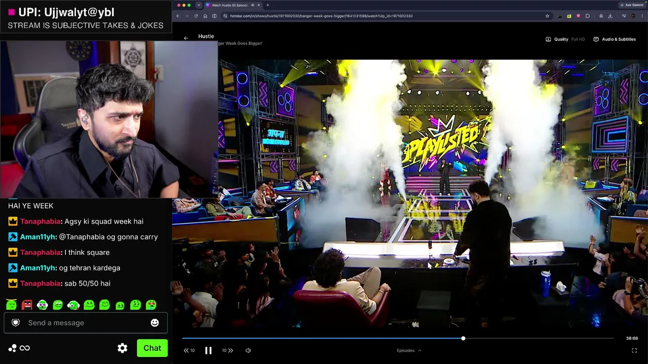Rewind the video 10 seconds
The height and width of the screenshot is (364, 648).
[189, 350]
